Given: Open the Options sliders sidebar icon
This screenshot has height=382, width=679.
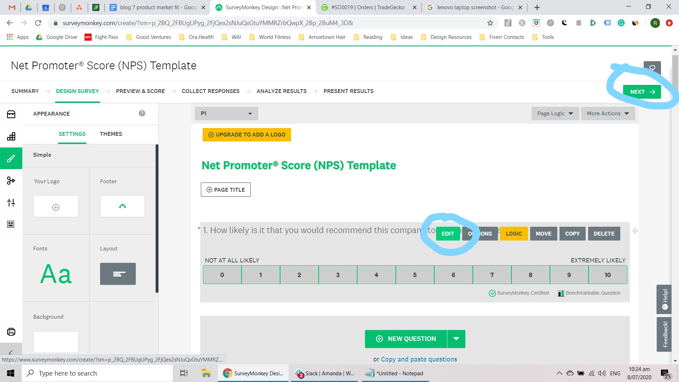Looking at the screenshot, I should (11, 202).
